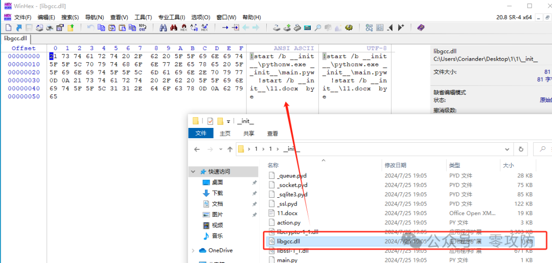Open the file Properties toolbar icon

(60, 28)
